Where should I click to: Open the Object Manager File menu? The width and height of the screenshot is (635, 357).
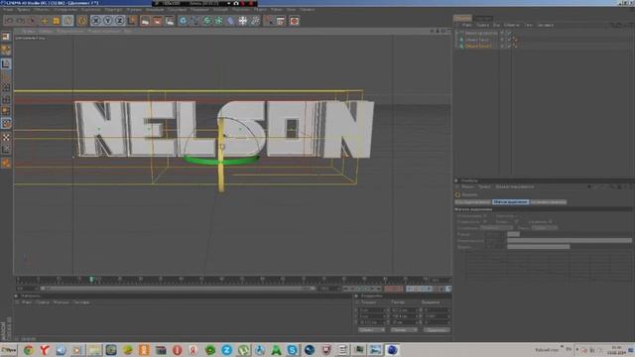click(x=466, y=25)
